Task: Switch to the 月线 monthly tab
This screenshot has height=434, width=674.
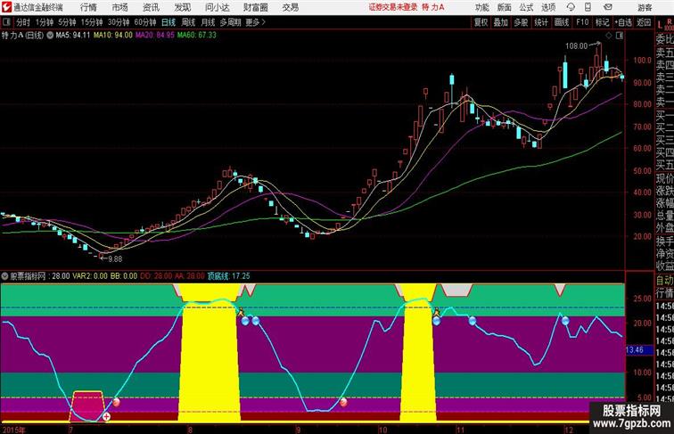Action: point(208,22)
